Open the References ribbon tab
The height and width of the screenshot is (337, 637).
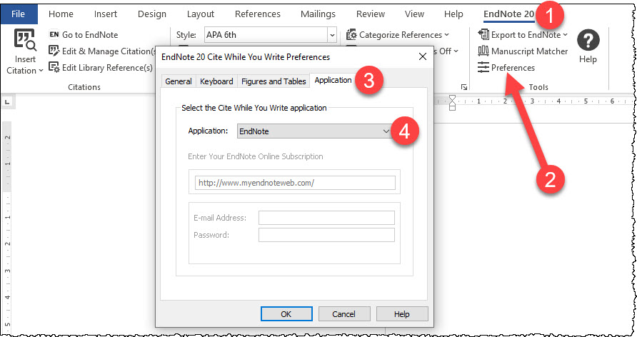(257, 14)
